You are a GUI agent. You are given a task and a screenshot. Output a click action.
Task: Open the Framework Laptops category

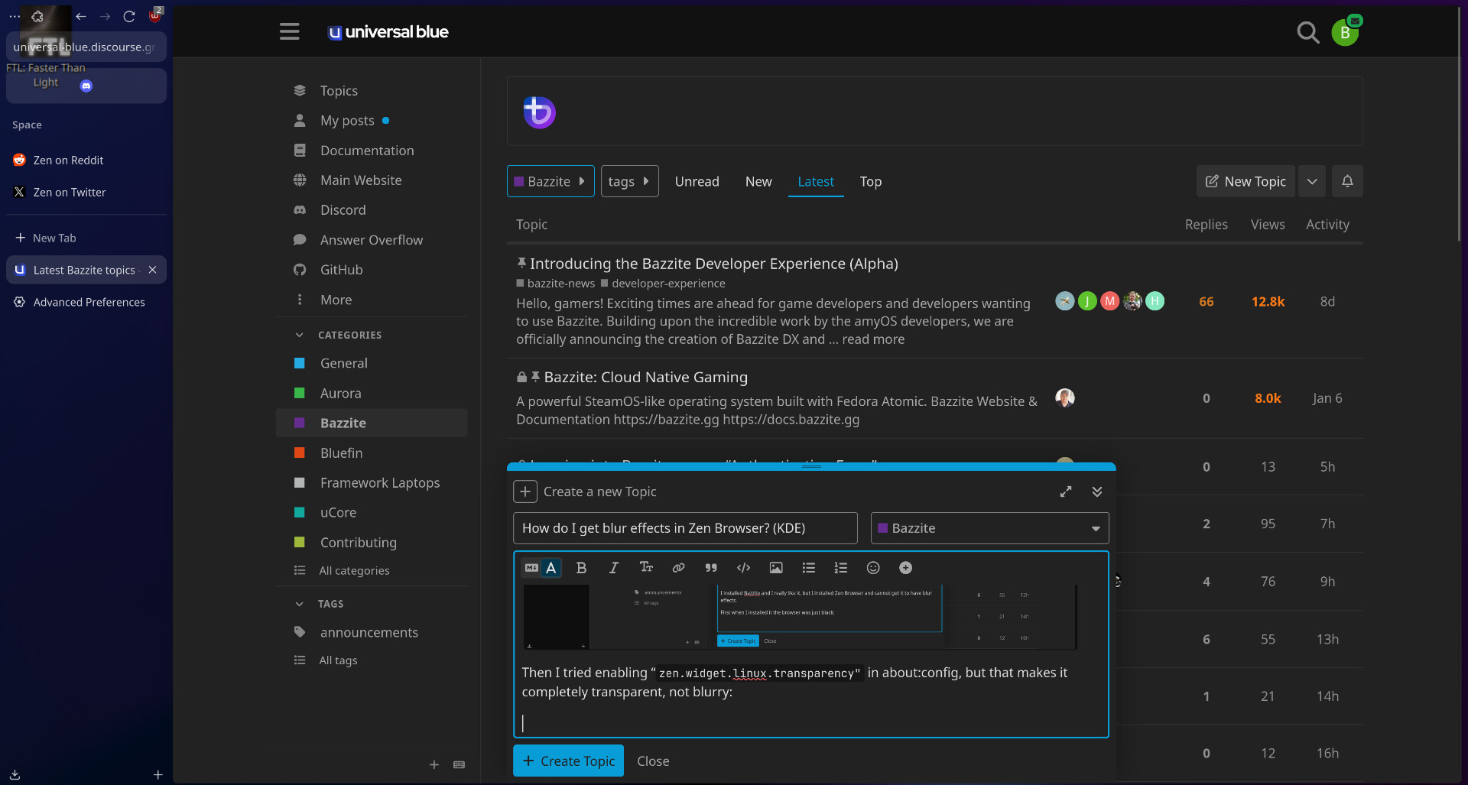point(379,482)
